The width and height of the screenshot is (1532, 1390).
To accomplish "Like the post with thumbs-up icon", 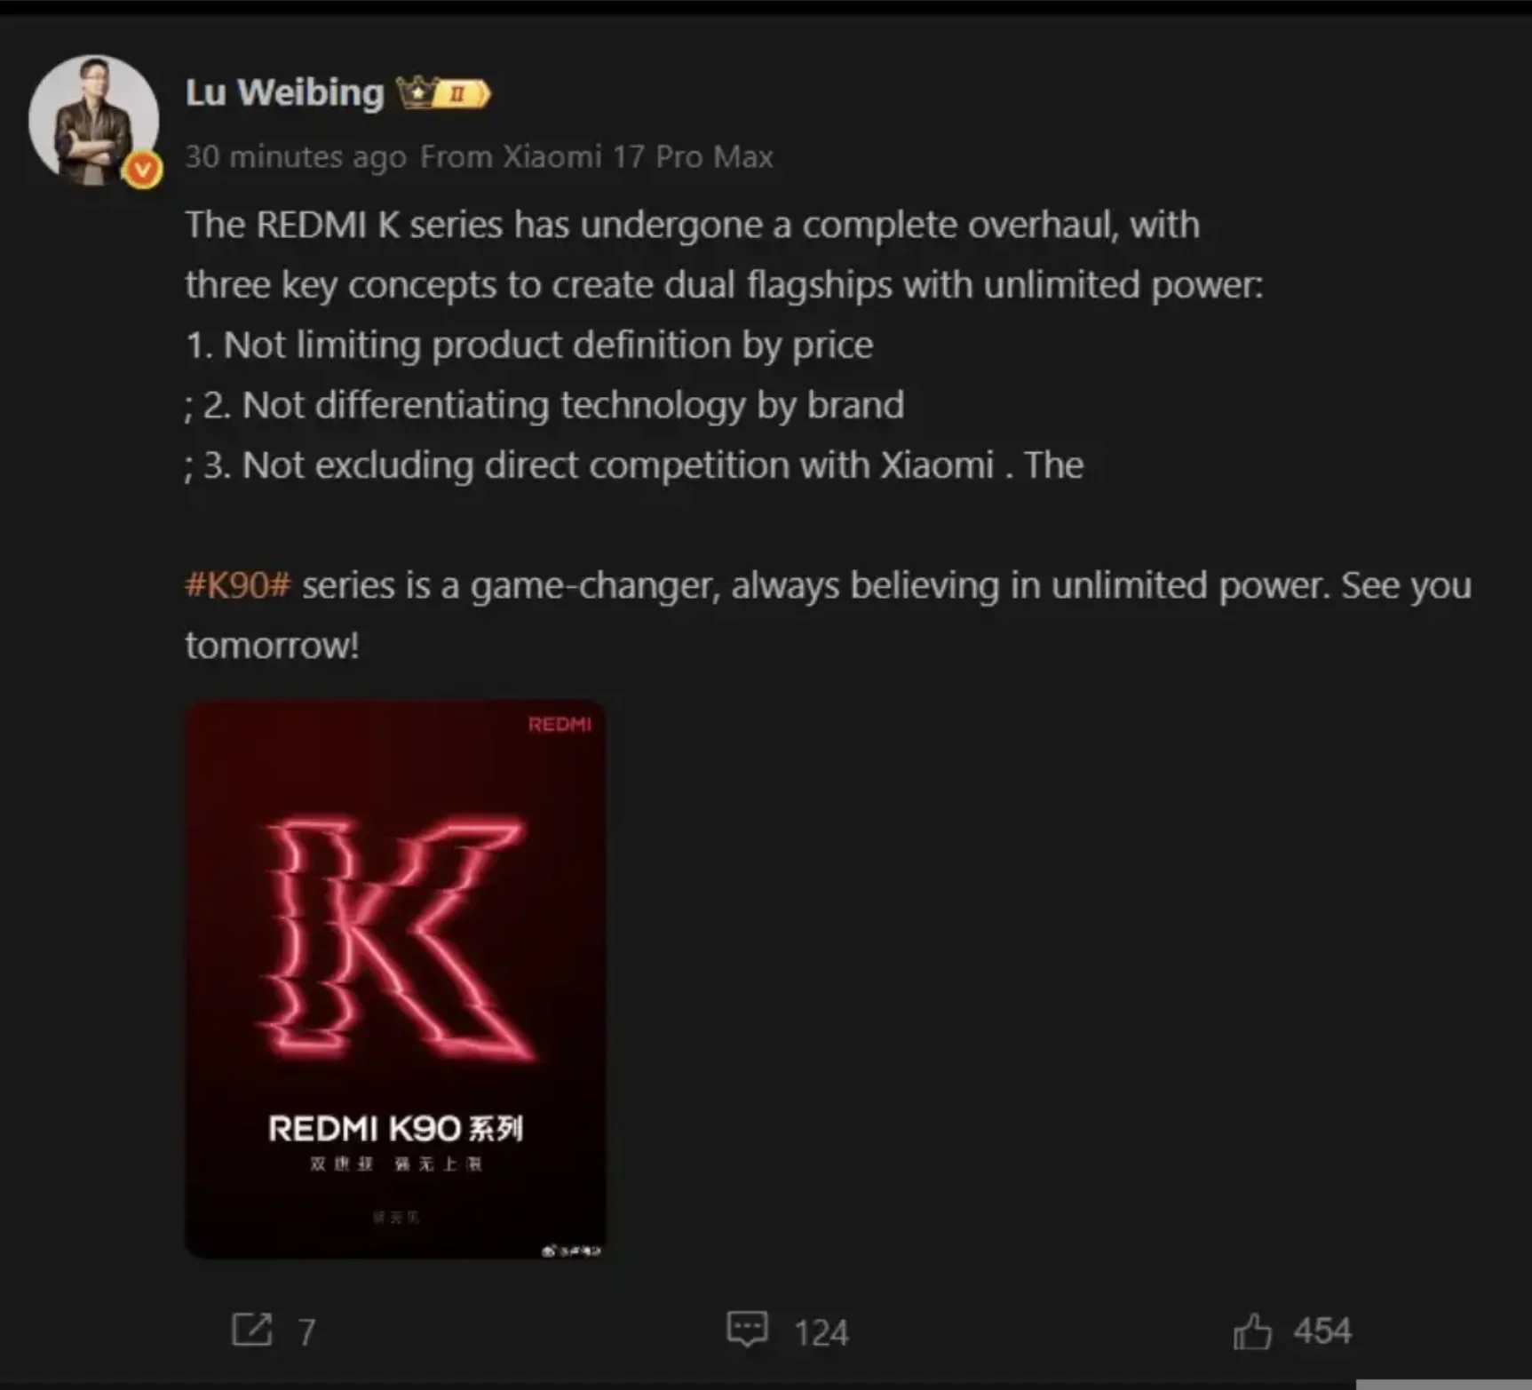I will (1251, 1331).
